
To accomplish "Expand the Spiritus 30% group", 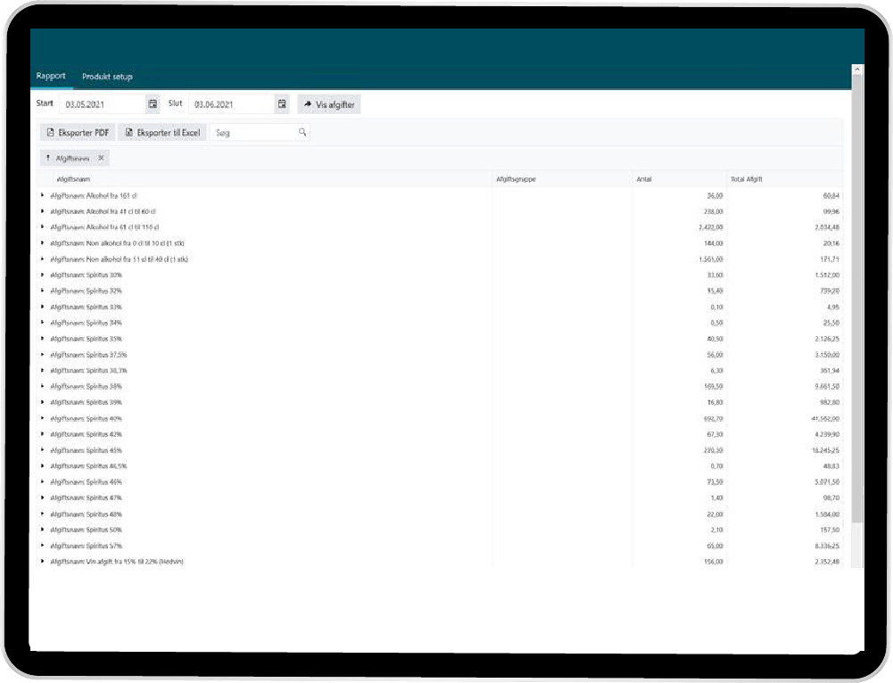I will [x=42, y=275].
